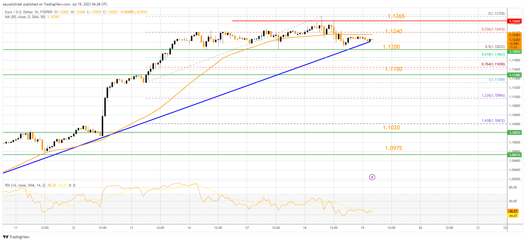
Task: Open the aayushjindal published on TradingView.com header
Action: [x=55, y=4]
